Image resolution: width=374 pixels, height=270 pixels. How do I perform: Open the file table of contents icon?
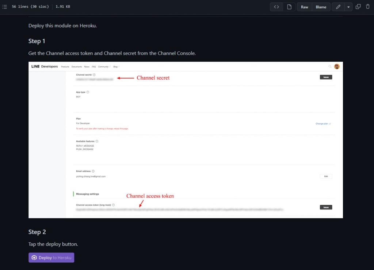(x=5, y=7)
